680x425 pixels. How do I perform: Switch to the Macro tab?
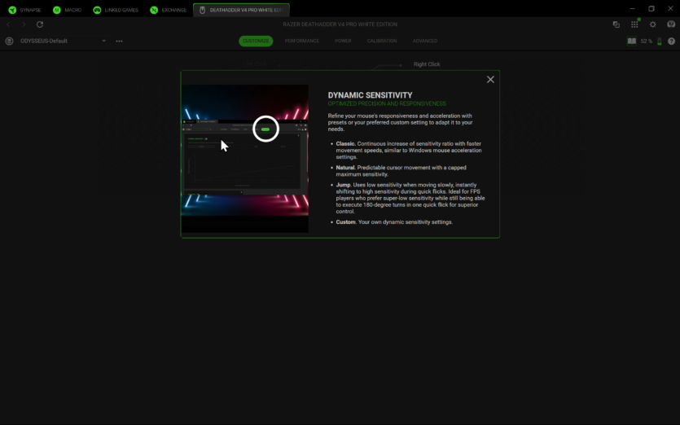(x=68, y=10)
